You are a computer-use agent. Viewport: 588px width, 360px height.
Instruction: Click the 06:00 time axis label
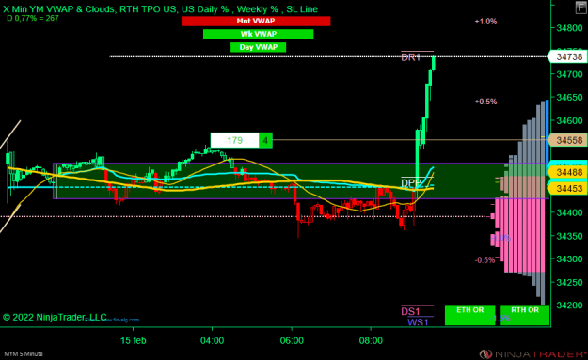[x=292, y=341]
